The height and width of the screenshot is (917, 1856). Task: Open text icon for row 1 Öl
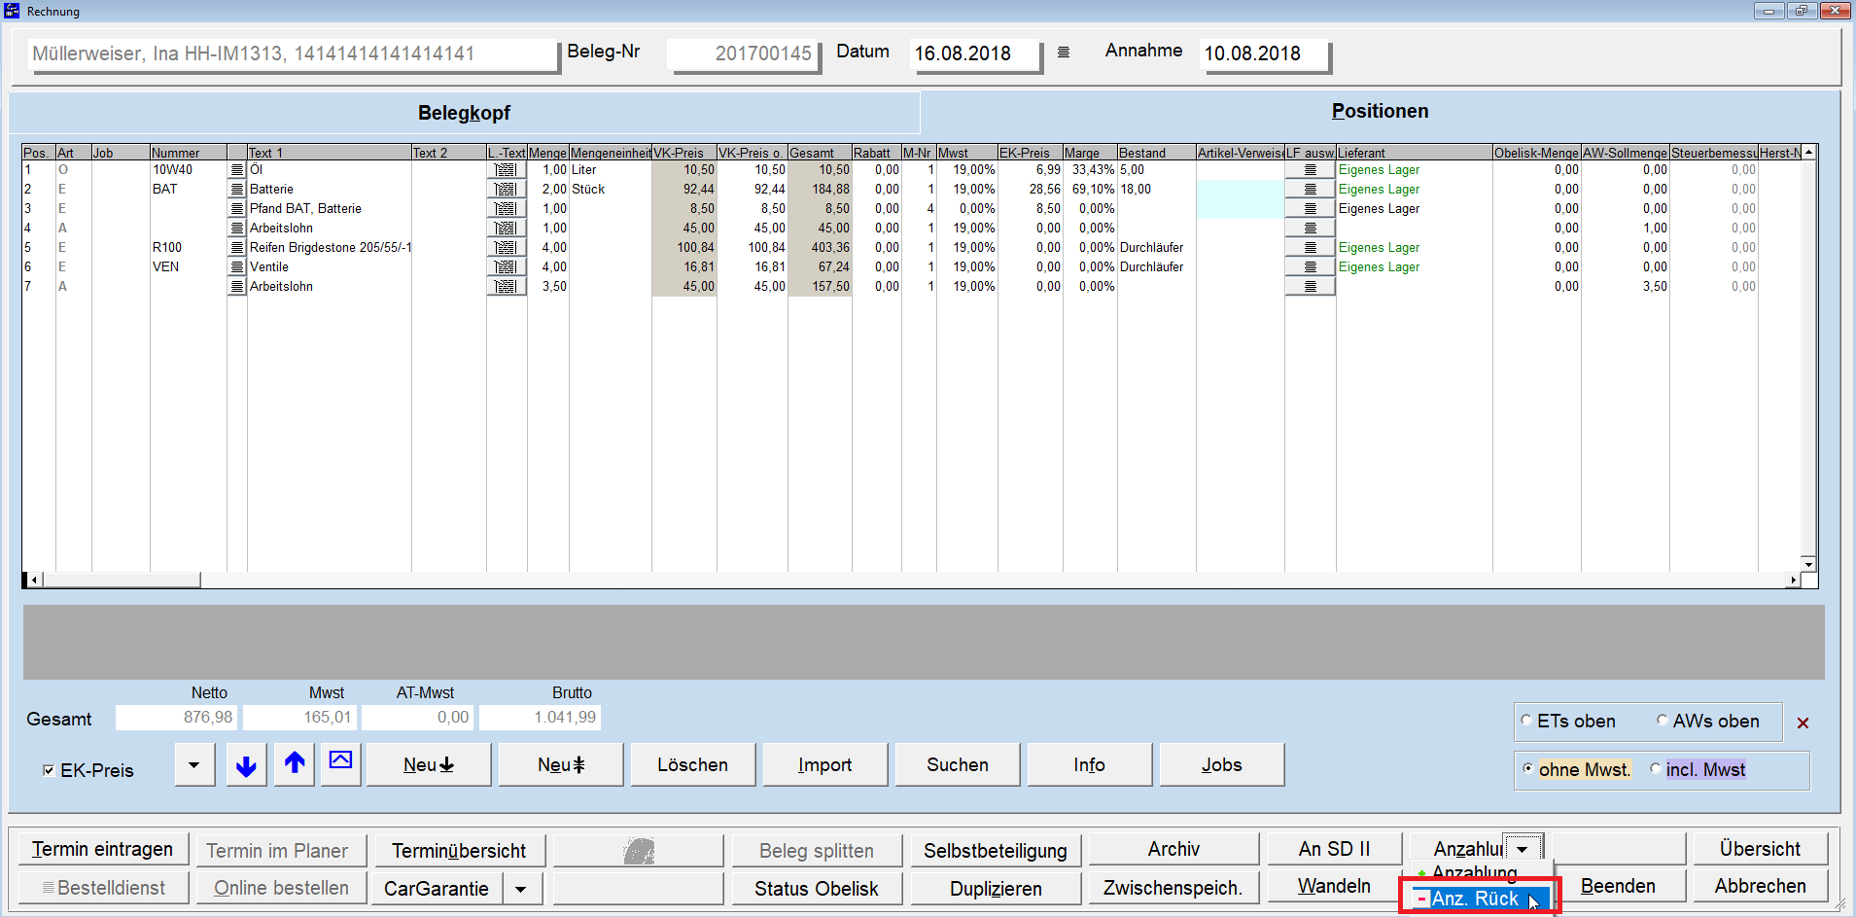[x=236, y=170]
